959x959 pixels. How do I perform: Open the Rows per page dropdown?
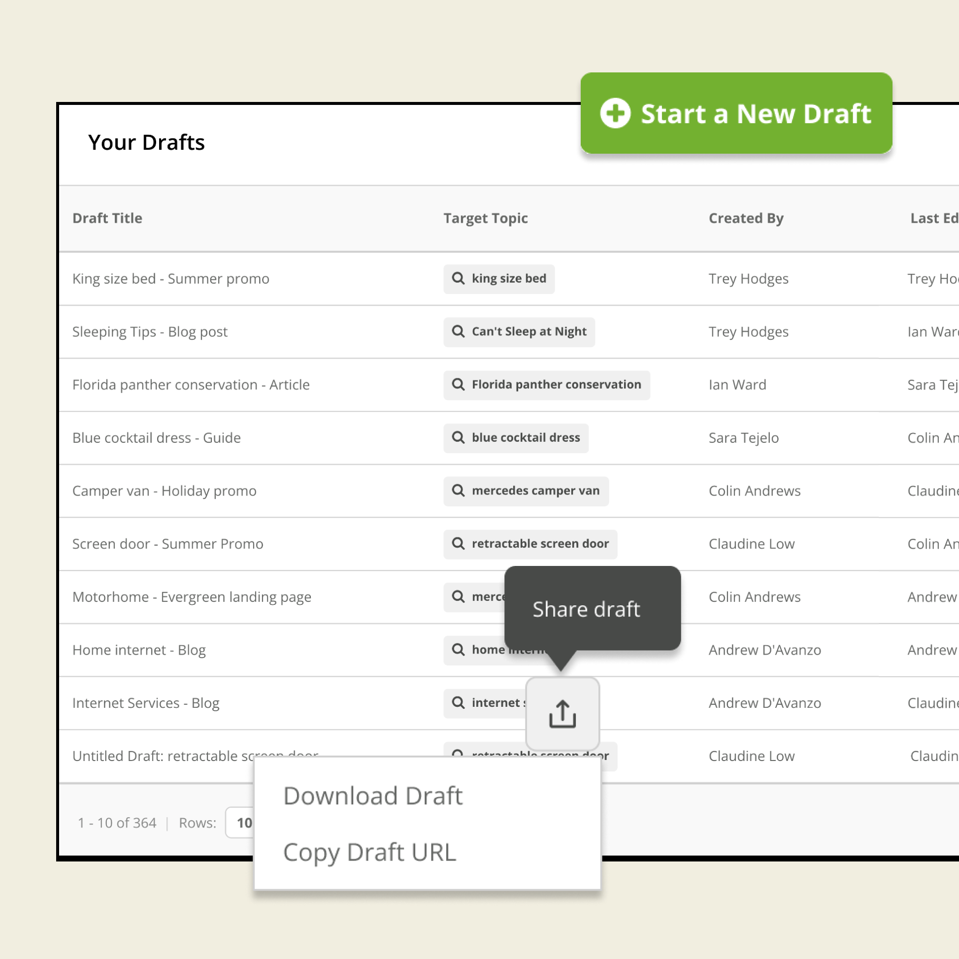click(240, 823)
